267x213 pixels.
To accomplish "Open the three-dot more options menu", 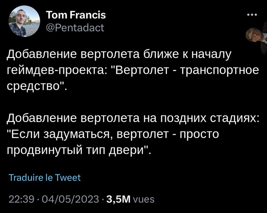I will 252,15.
